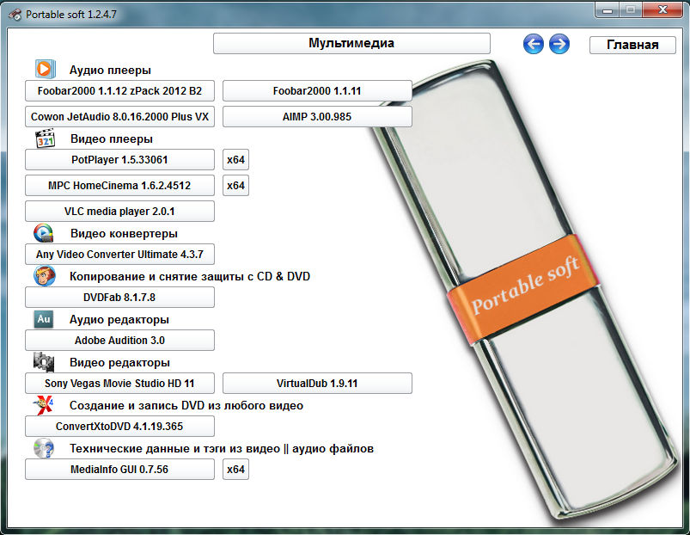Click the ConvertXtoDVD category icon
The height and width of the screenshot is (535, 690).
(44, 404)
